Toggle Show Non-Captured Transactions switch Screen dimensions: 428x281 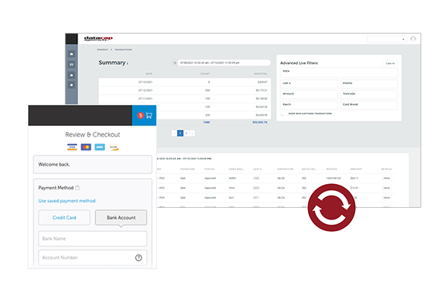[x=284, y=113]
